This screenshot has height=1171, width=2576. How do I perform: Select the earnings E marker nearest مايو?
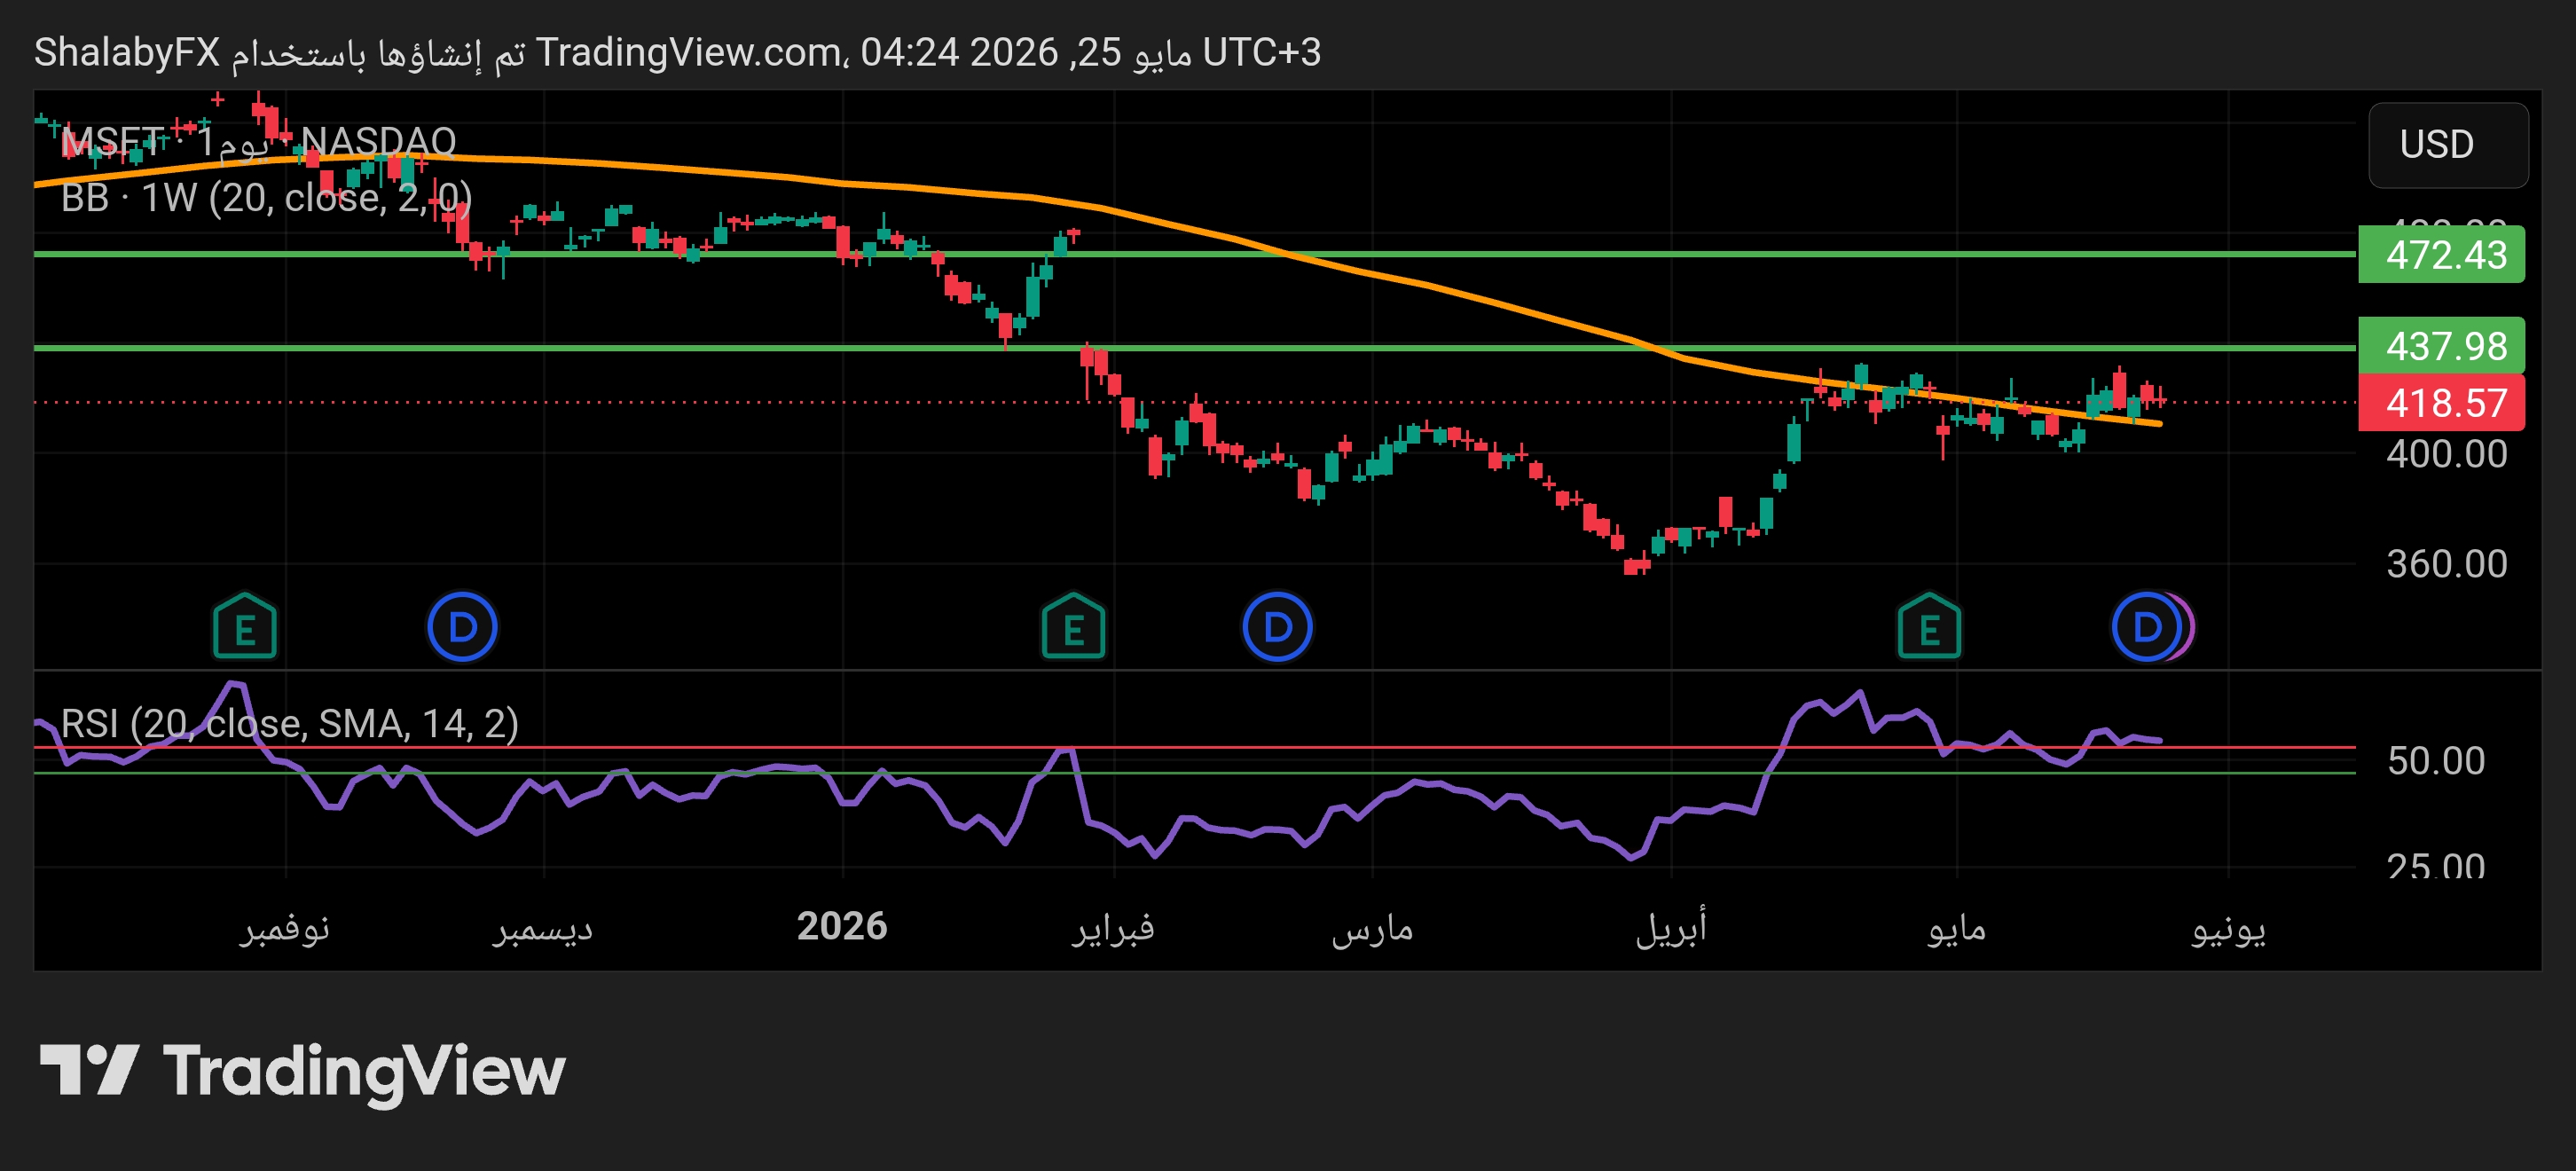tap(1929, 627)
